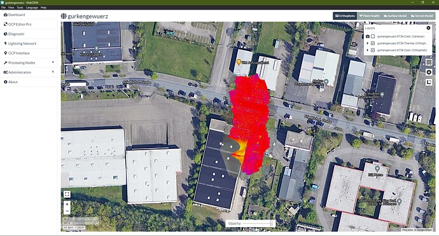Switch to the Terrain Model tab

coord(422,16)
